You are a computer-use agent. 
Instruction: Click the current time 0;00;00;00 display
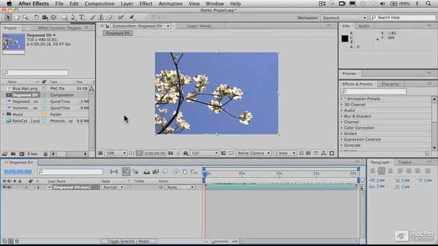[x=18, y=172]
